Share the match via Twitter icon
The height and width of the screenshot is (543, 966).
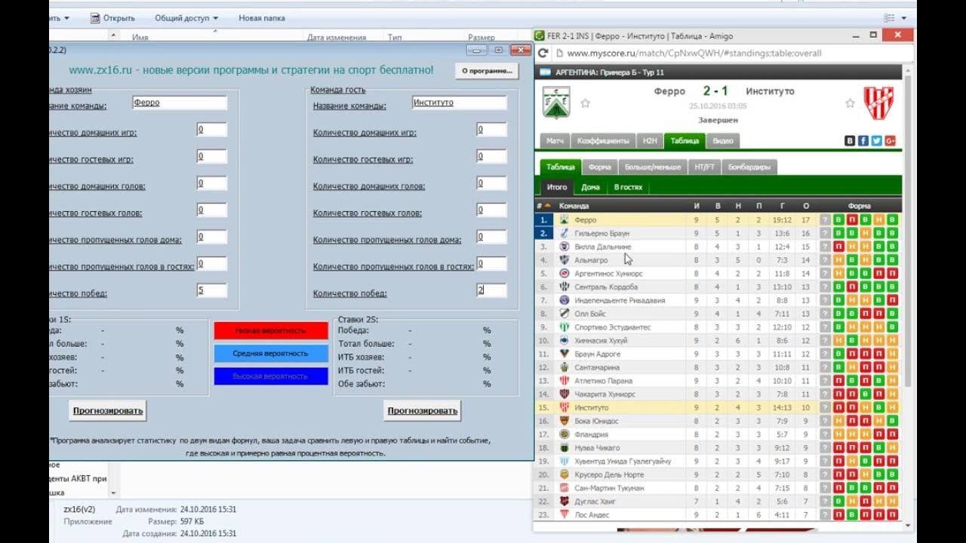coord(876,140)
